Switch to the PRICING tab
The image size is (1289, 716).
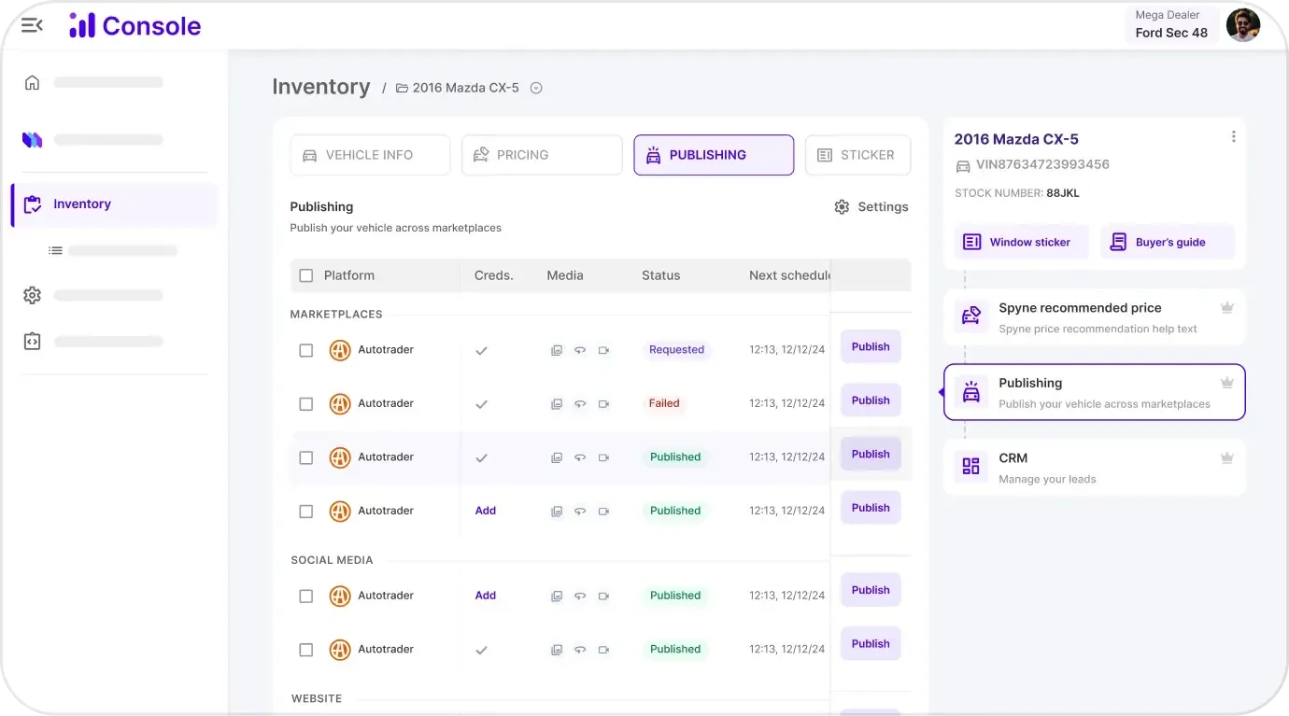[x=542, y=154]
